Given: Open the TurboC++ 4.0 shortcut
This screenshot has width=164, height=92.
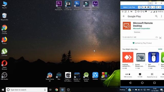Looking at the screenshot, I should [68, 77].
